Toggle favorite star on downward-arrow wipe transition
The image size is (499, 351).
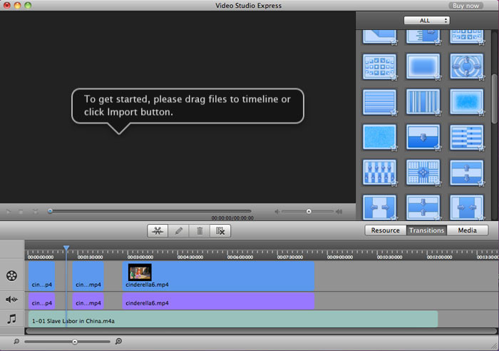click(438, 148)
